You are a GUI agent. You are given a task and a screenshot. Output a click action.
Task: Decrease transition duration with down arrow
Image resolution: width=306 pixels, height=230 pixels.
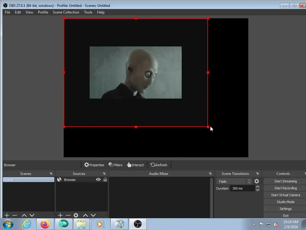point(257,190)
